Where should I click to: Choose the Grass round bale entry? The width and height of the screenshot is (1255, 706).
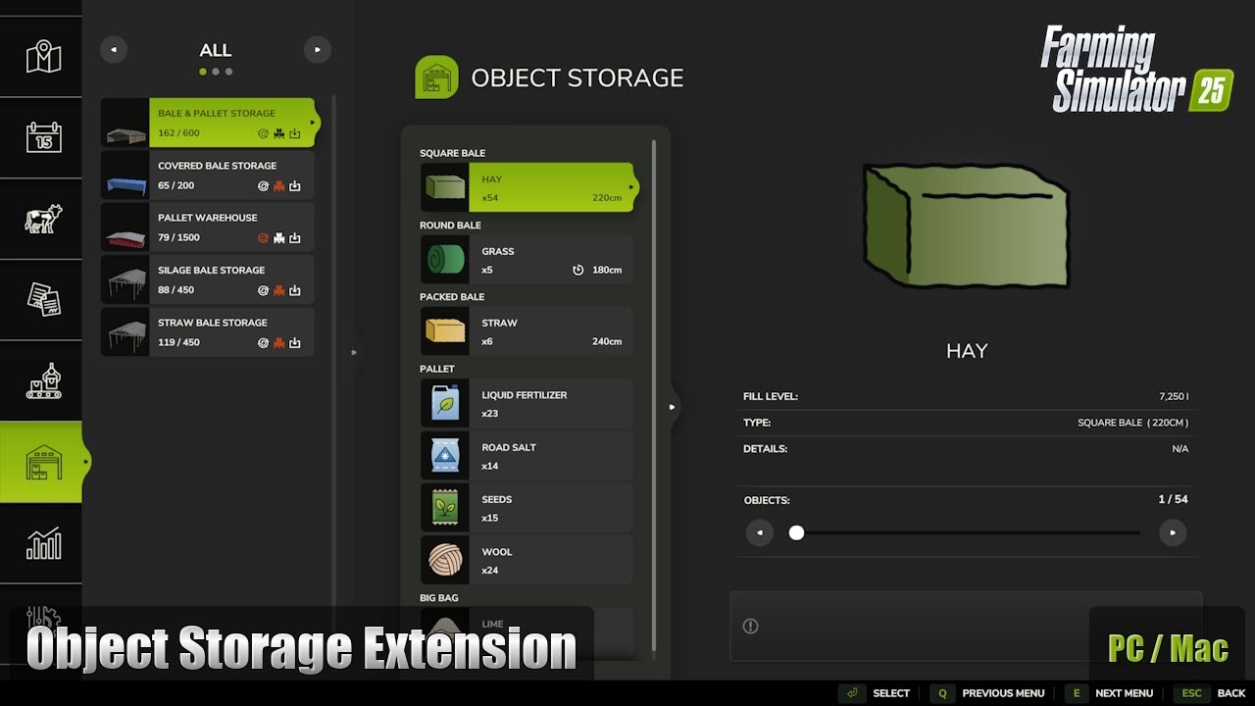pos(527,260)
